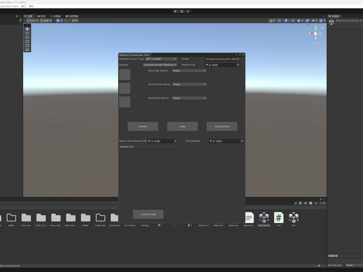
Task: Click the Metal Map texture preview box
Action: [x=124, y=102]
